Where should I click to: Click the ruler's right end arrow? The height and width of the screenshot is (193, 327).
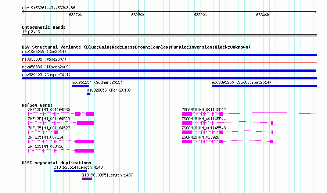click(x=315, y=11)
